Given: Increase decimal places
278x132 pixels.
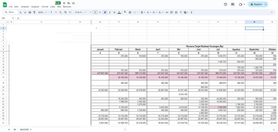Looking at the screenshot, I should tap(65, 12).
